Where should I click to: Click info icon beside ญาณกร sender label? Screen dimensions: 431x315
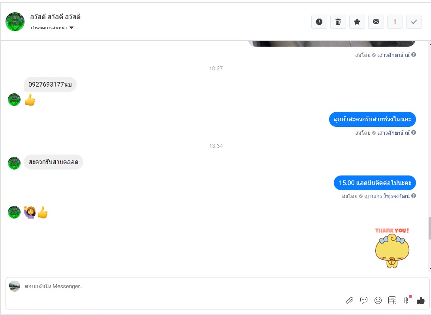click(414, 196)
